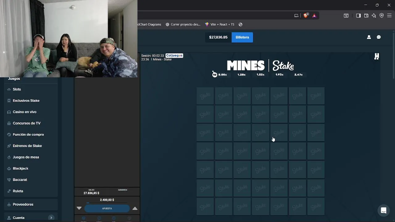Image resolution: width=395 pixels, height=222 pixels.
Task: Click the Blackjack icon in sidebar
Action: click(x=9, y=168)
